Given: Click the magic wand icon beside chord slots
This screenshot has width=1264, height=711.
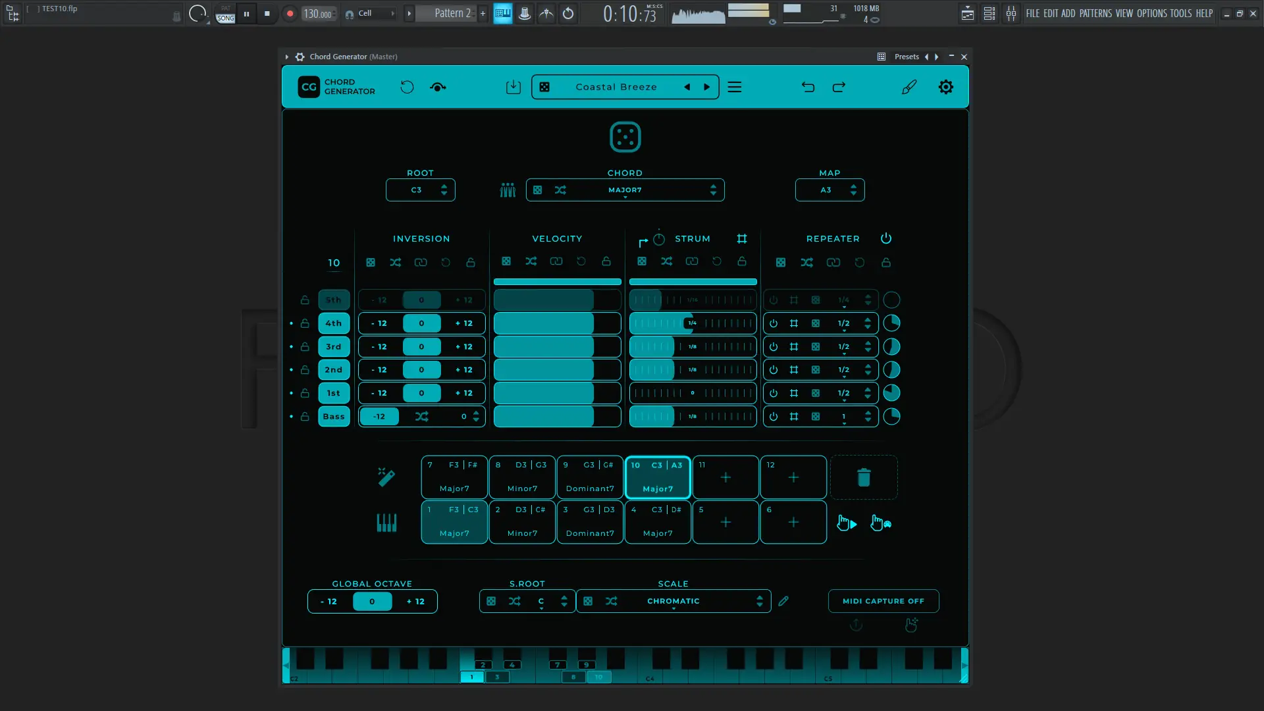Looking at the screenshot, I should click(x=386, y=477).
